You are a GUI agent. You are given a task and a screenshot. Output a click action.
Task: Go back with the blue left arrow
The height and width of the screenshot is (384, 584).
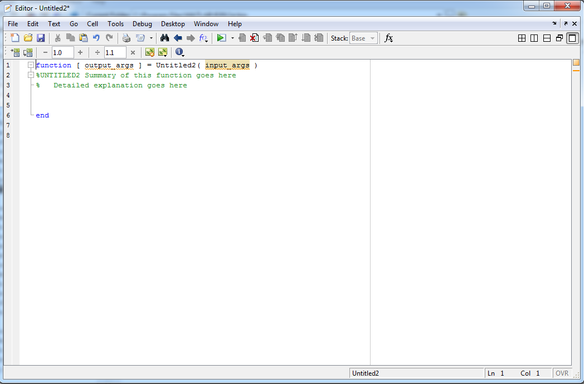click(178, 38)
